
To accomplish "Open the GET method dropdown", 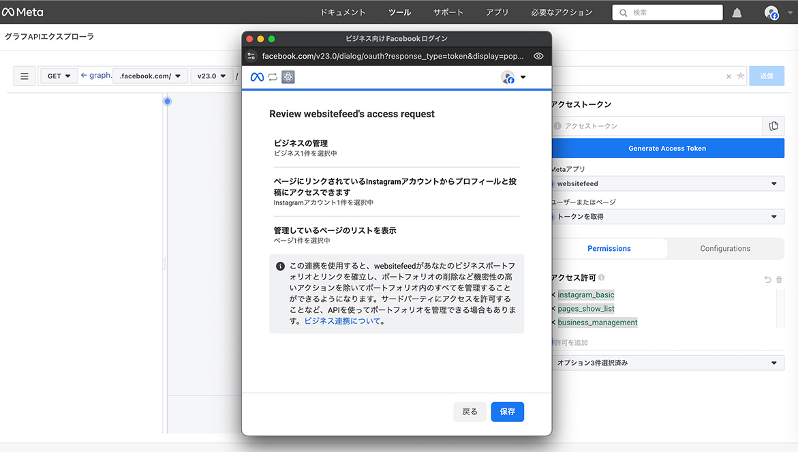I will [59, 76].
